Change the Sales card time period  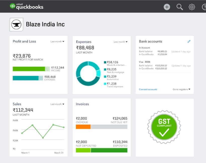pos(57,104)
